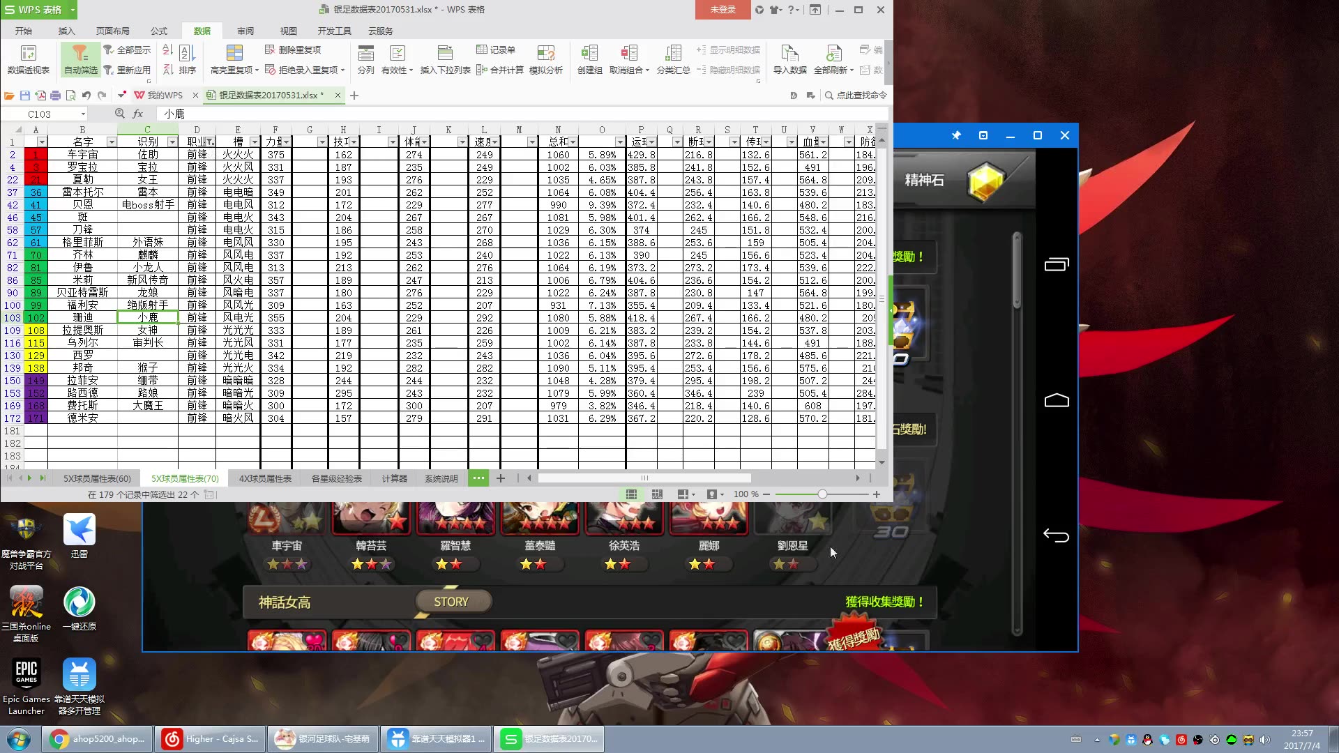Click green more-sheets ellipsis button

coord(478,478)
